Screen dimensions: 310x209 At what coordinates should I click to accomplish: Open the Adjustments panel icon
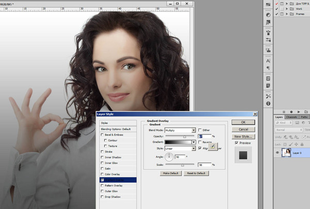coord(268,15)
